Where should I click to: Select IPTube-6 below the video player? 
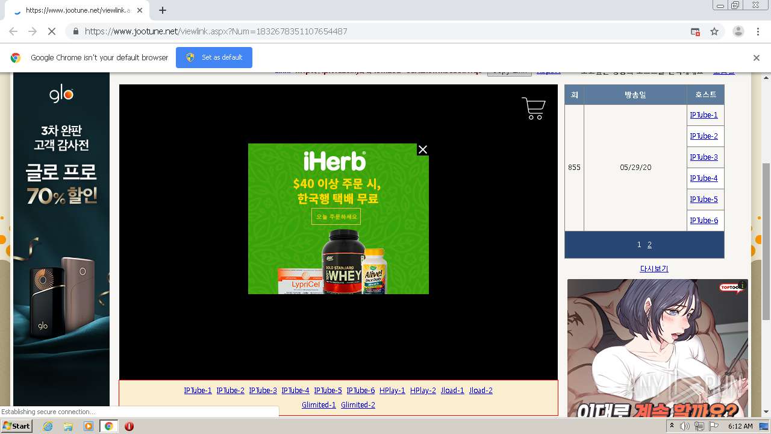[360, 391]
